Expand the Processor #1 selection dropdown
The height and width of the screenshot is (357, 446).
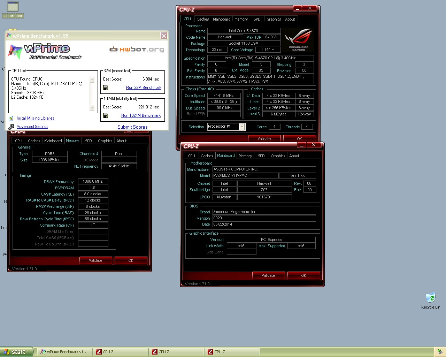click(x=242, y=127)
